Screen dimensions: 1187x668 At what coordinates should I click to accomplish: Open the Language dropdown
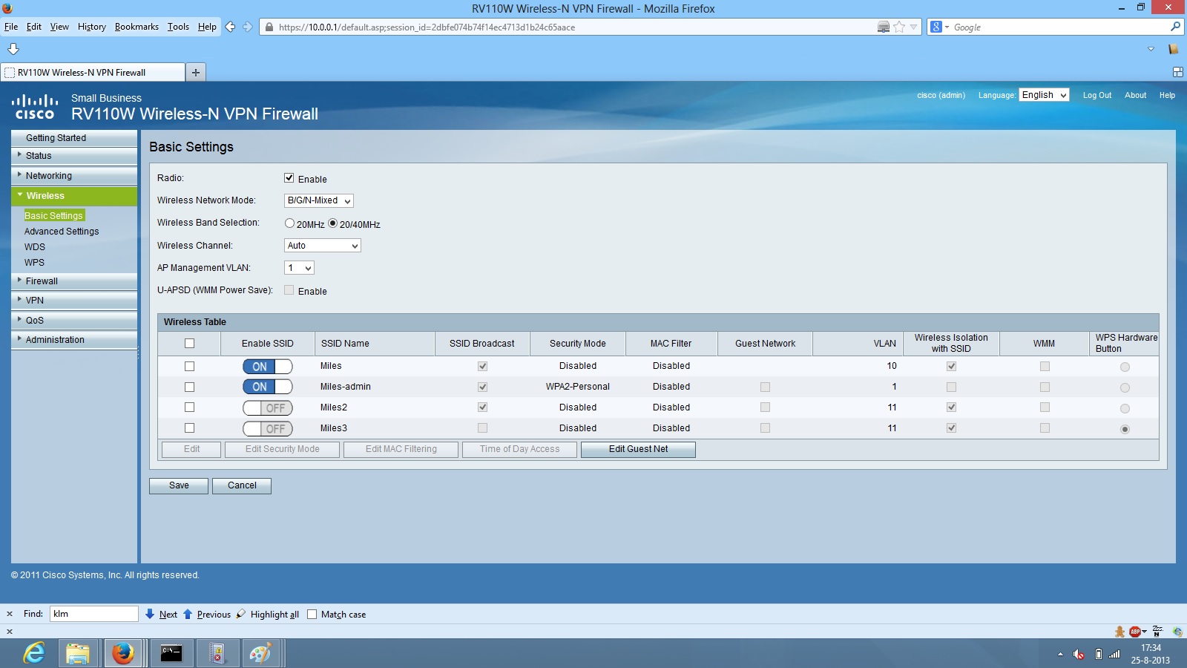1044,95
